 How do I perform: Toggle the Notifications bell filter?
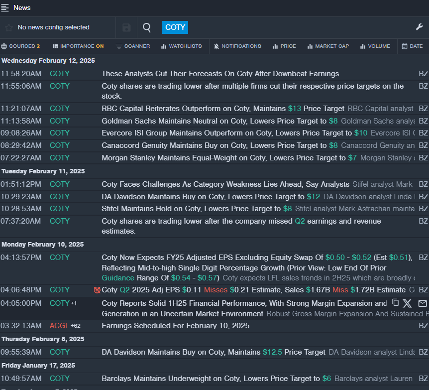click(237, 46)
